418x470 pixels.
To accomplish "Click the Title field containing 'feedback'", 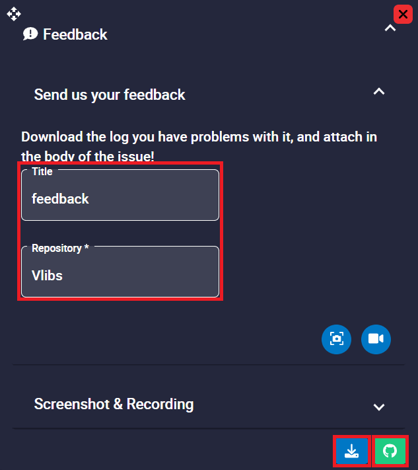I will coord(120,199).
